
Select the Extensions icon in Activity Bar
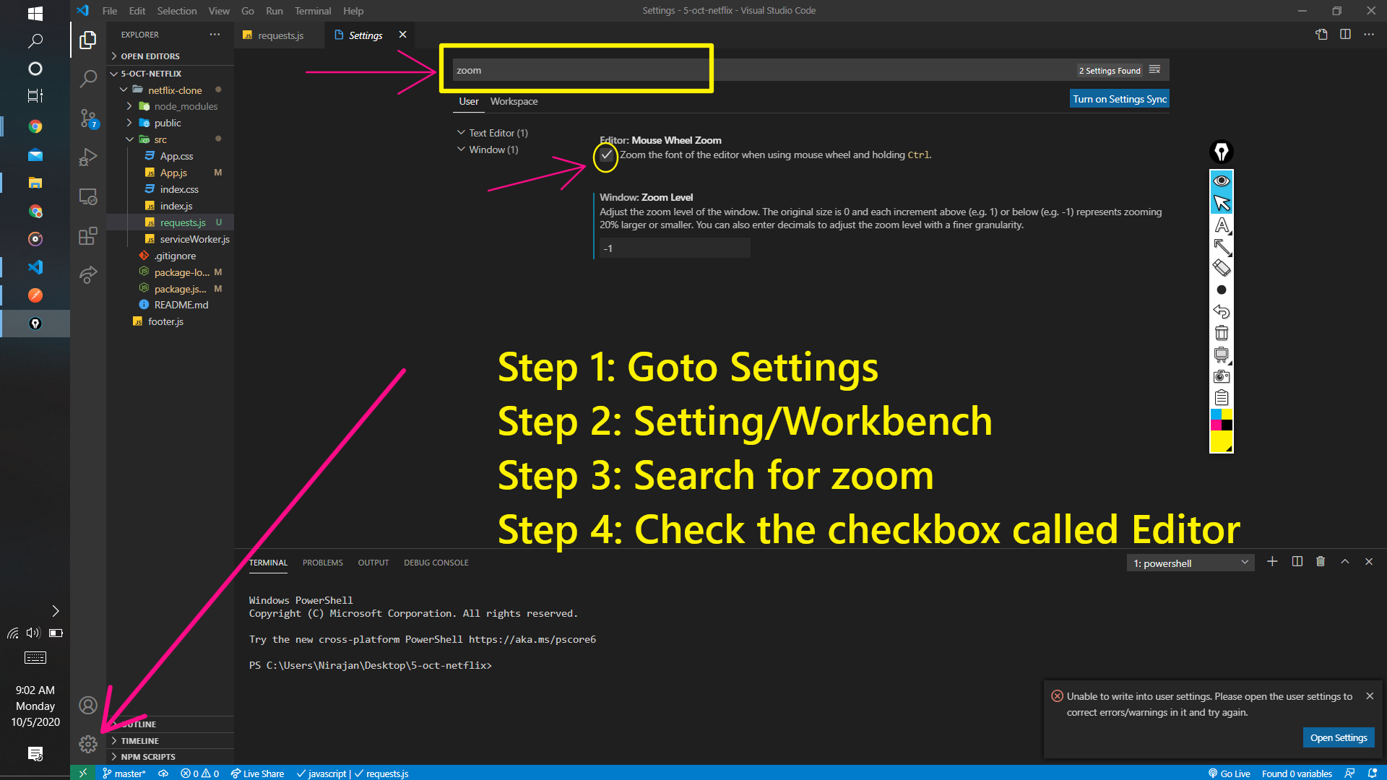pyautogui.click(x=87, y=235)
